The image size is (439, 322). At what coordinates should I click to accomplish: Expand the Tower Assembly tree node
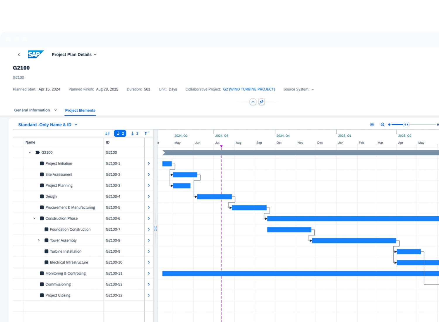click(39, 240)
